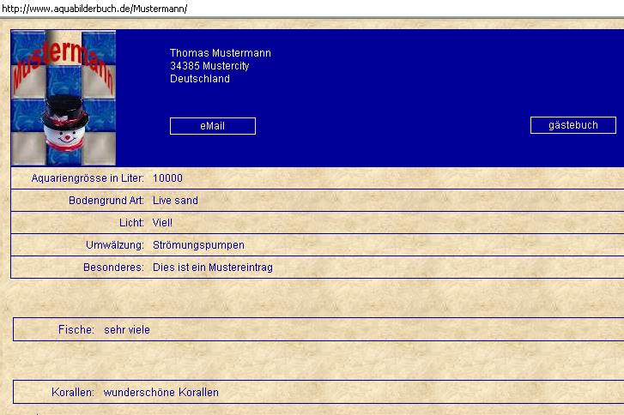
Task: Click the wunderschöne Korallen text
Action: coord(161,393)
